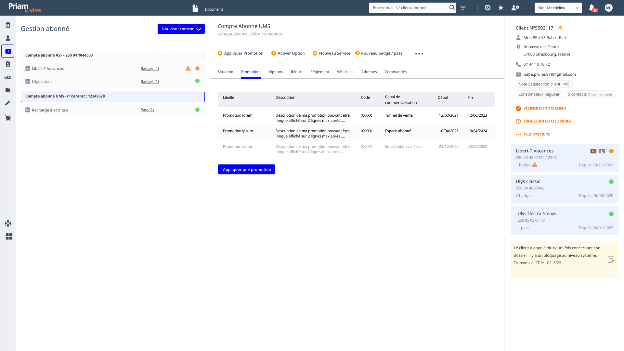The image size is (624, 351).
Task: Switch to the Véhicules tab
Action: point(345,72)
